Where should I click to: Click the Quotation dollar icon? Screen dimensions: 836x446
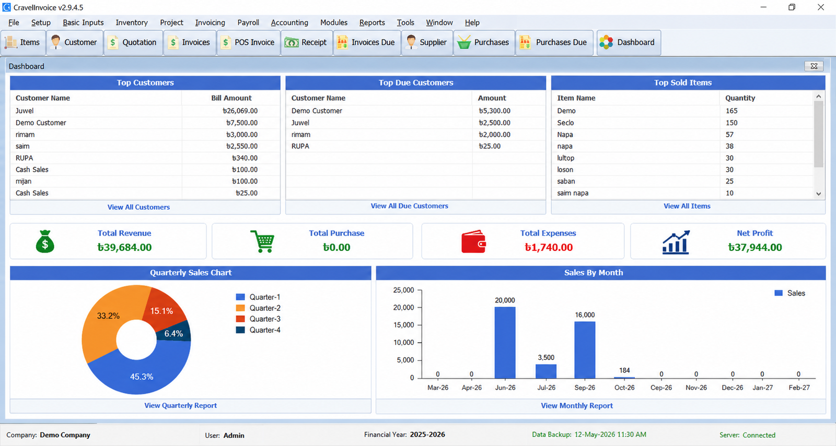pos(113,42)
